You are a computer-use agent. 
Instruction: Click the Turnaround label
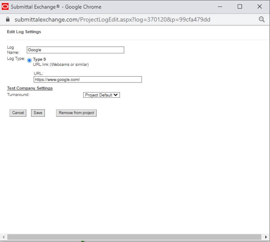coord(18,95)
